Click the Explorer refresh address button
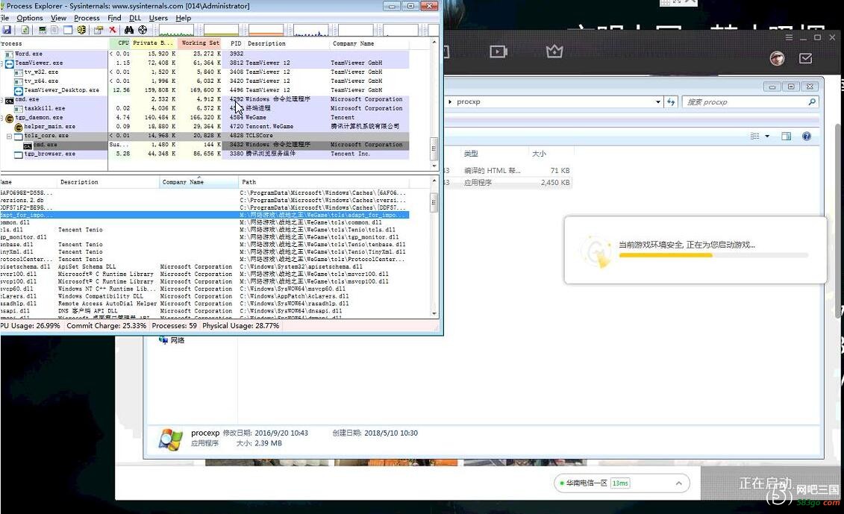844x514 pixels. click(671, 101)
